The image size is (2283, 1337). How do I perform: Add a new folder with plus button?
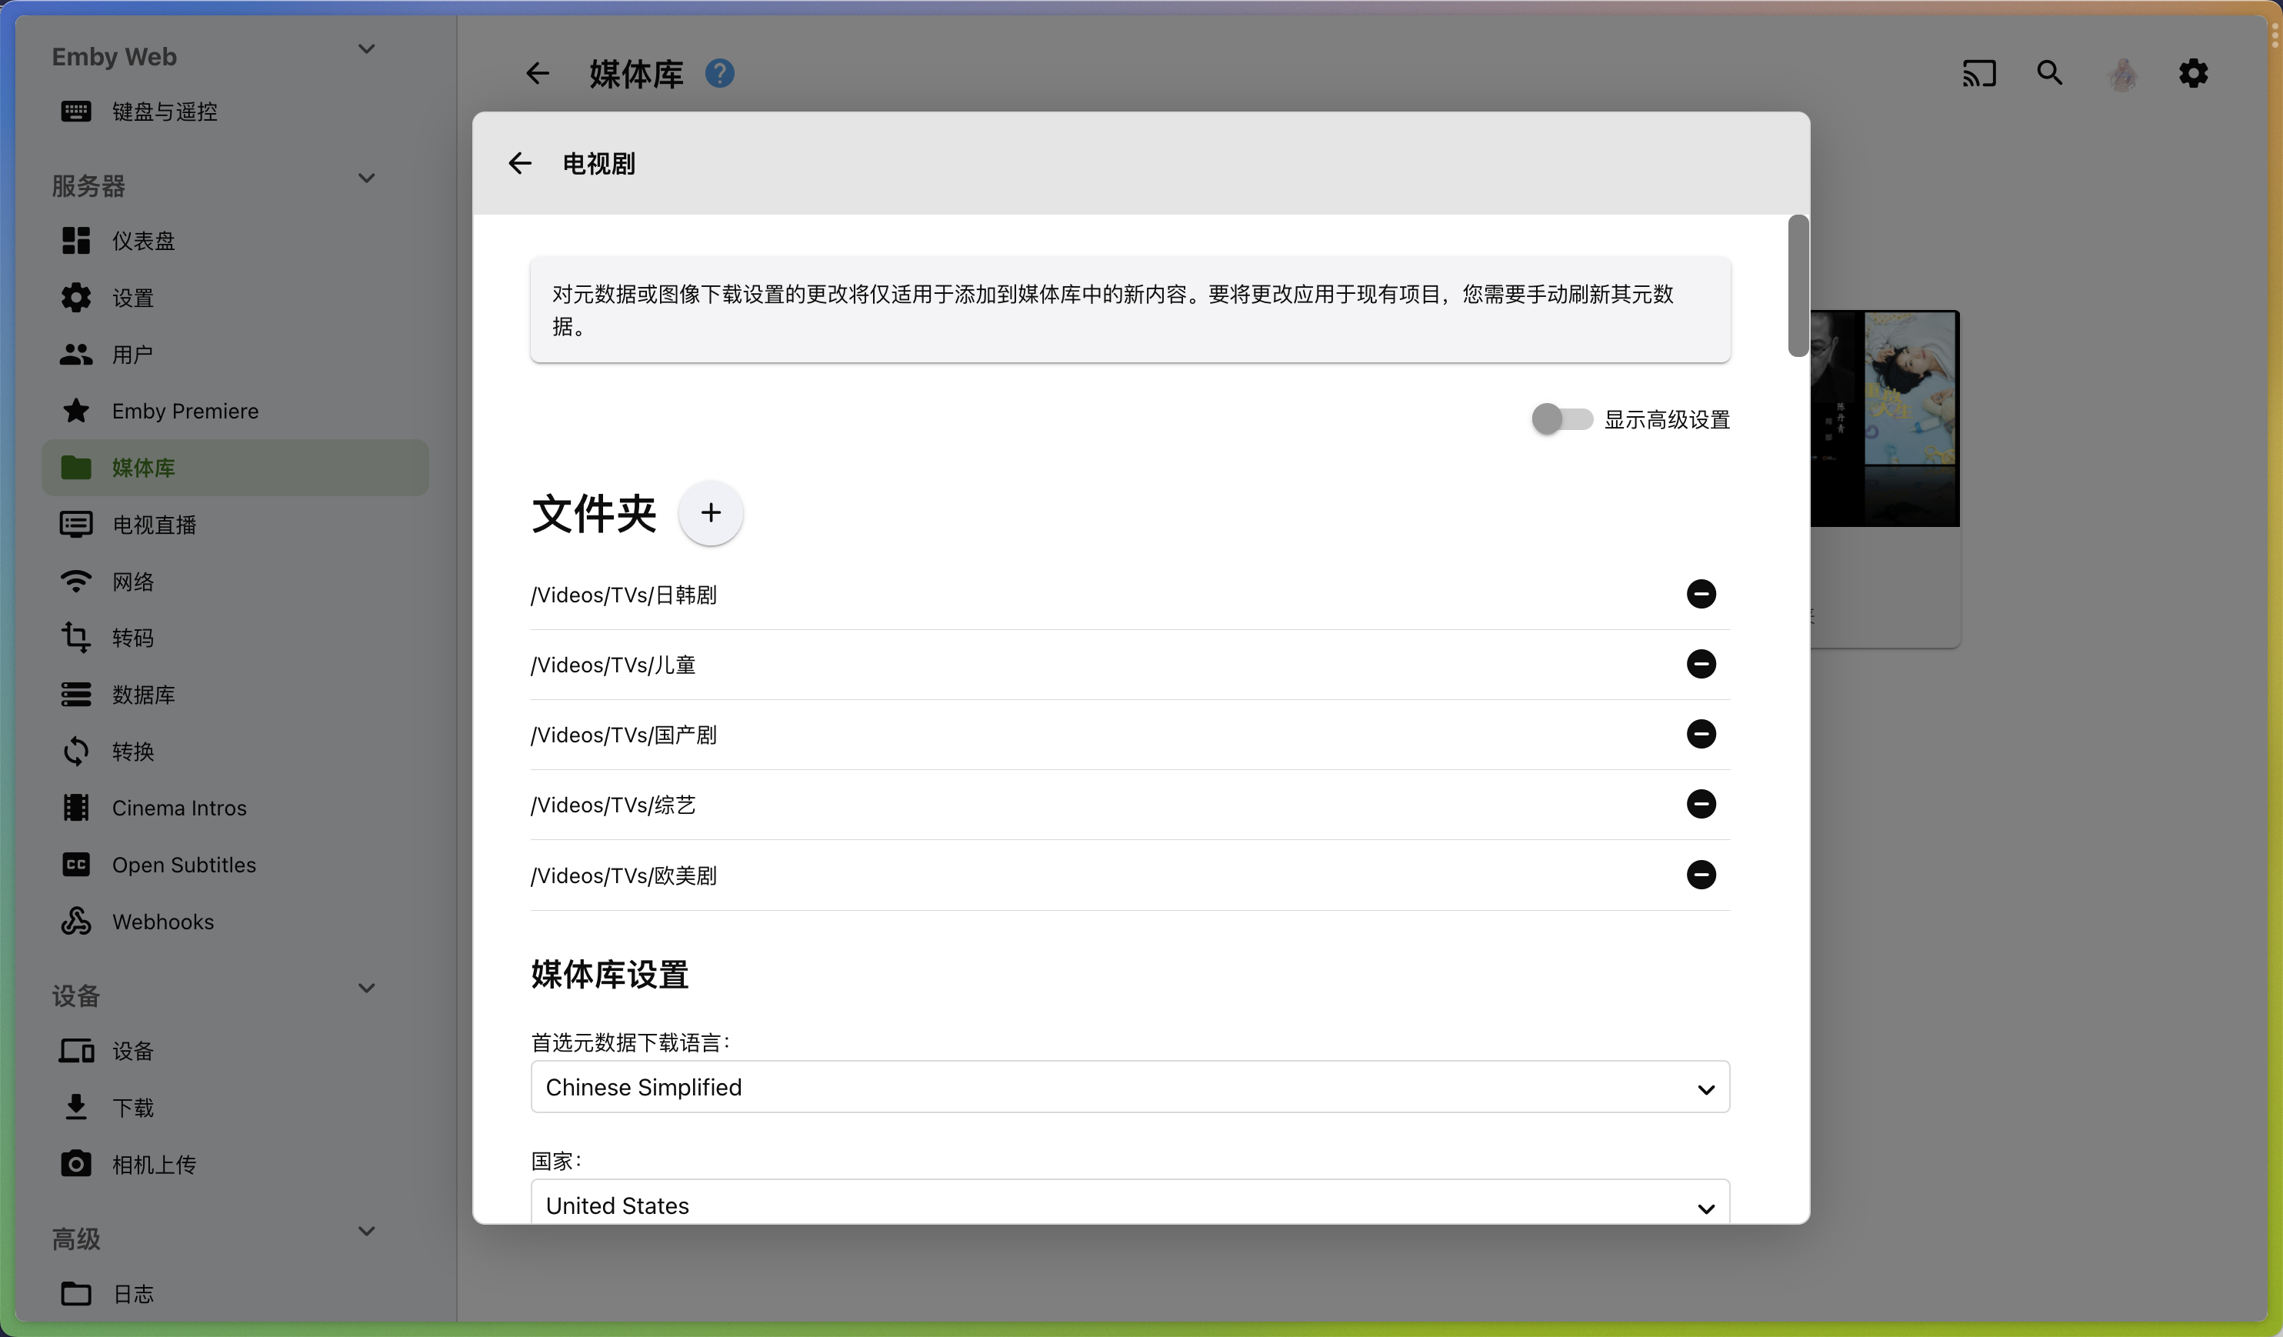click(712, 512)
